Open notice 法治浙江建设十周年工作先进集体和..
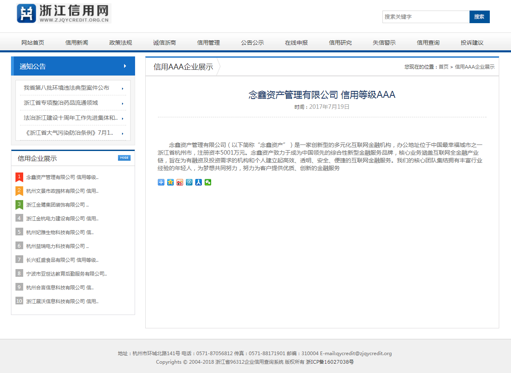Image resolution: width=511 pixels, height=373 pixels. (x=71, y=118)
